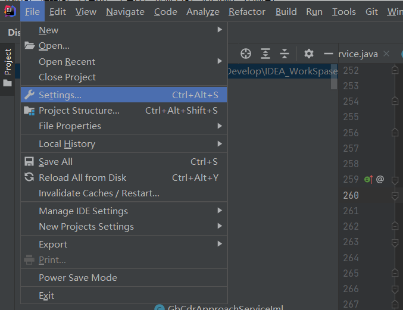Open the Run menu
Viewport: 403px width, 310px height.
pos(314,11)
